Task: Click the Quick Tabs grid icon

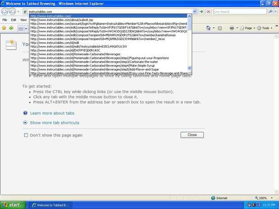Action: [x=21, y=28]
